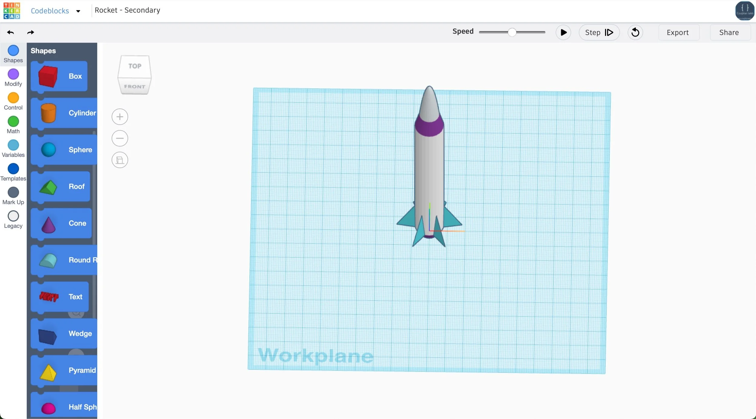Select the Modify category

pos(13,78)
